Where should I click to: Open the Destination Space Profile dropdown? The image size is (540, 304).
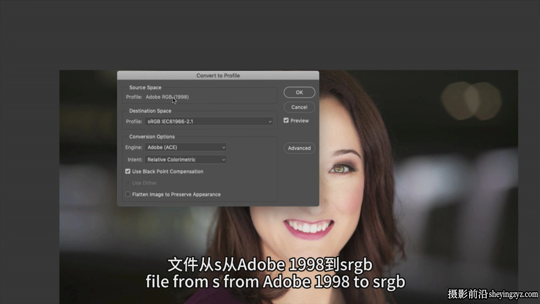click(209, 122)
